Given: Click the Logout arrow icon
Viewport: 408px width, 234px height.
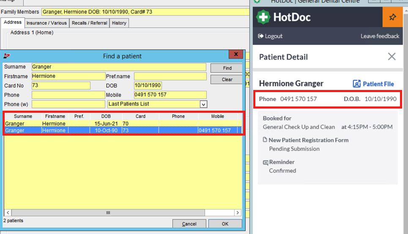Looking at the screenshot, I should (260, 36).
